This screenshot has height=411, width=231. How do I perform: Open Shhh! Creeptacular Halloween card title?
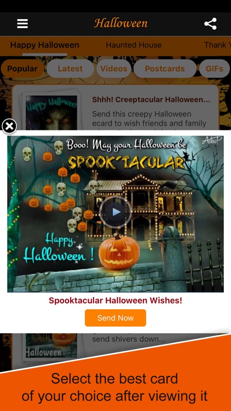(x=151, y=100)
